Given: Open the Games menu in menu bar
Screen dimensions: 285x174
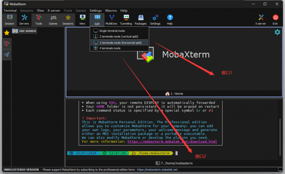Looking at the screenshot, I should pos(81,10).
